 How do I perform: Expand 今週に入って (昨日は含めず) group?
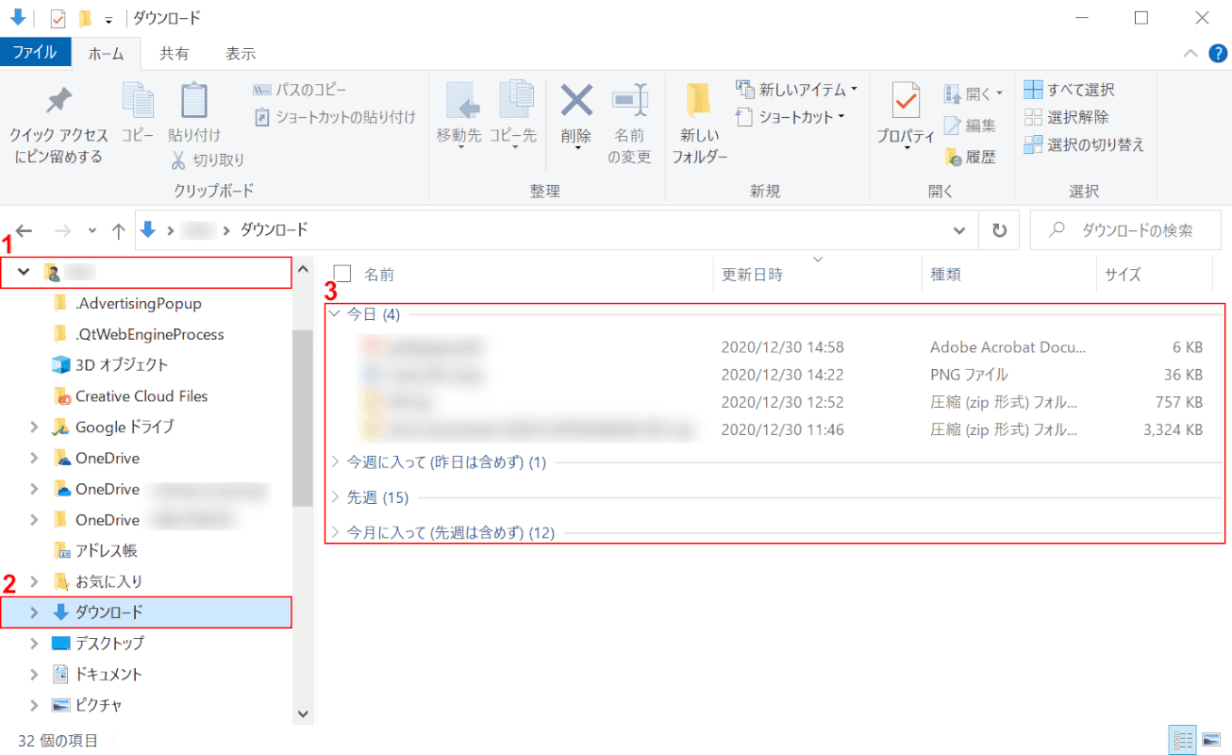(x=335, y=462)
